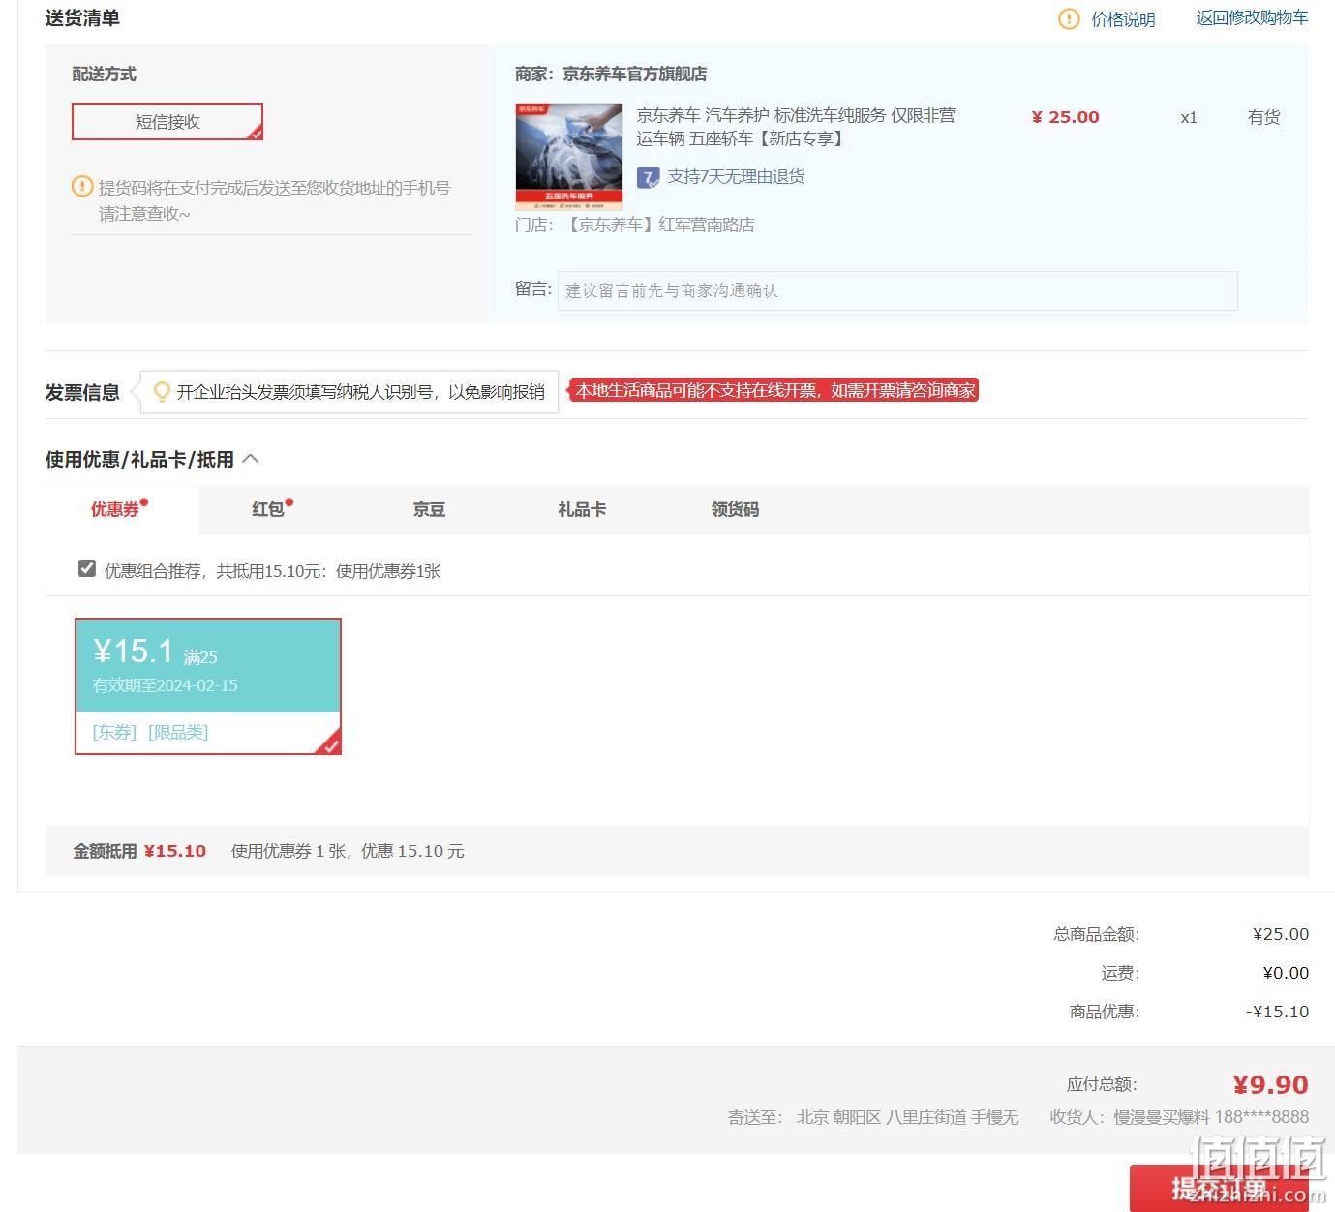Click the 总商品金额 ¥25.00 value

1281,934
